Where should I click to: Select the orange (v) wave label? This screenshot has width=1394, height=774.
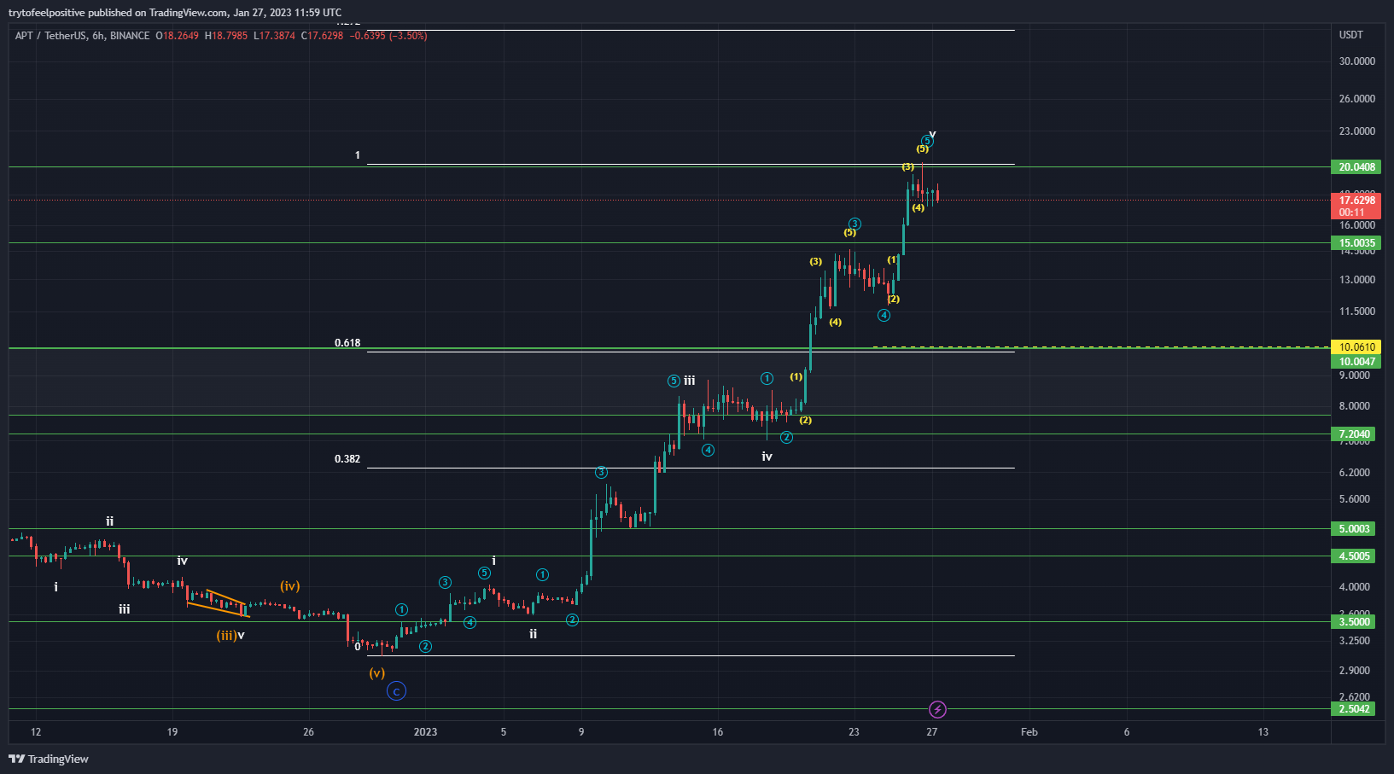pos(376,672)
